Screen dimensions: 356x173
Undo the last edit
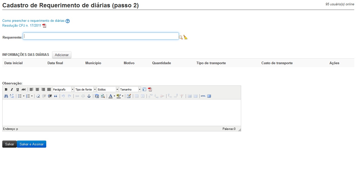[x=63, y=96]
